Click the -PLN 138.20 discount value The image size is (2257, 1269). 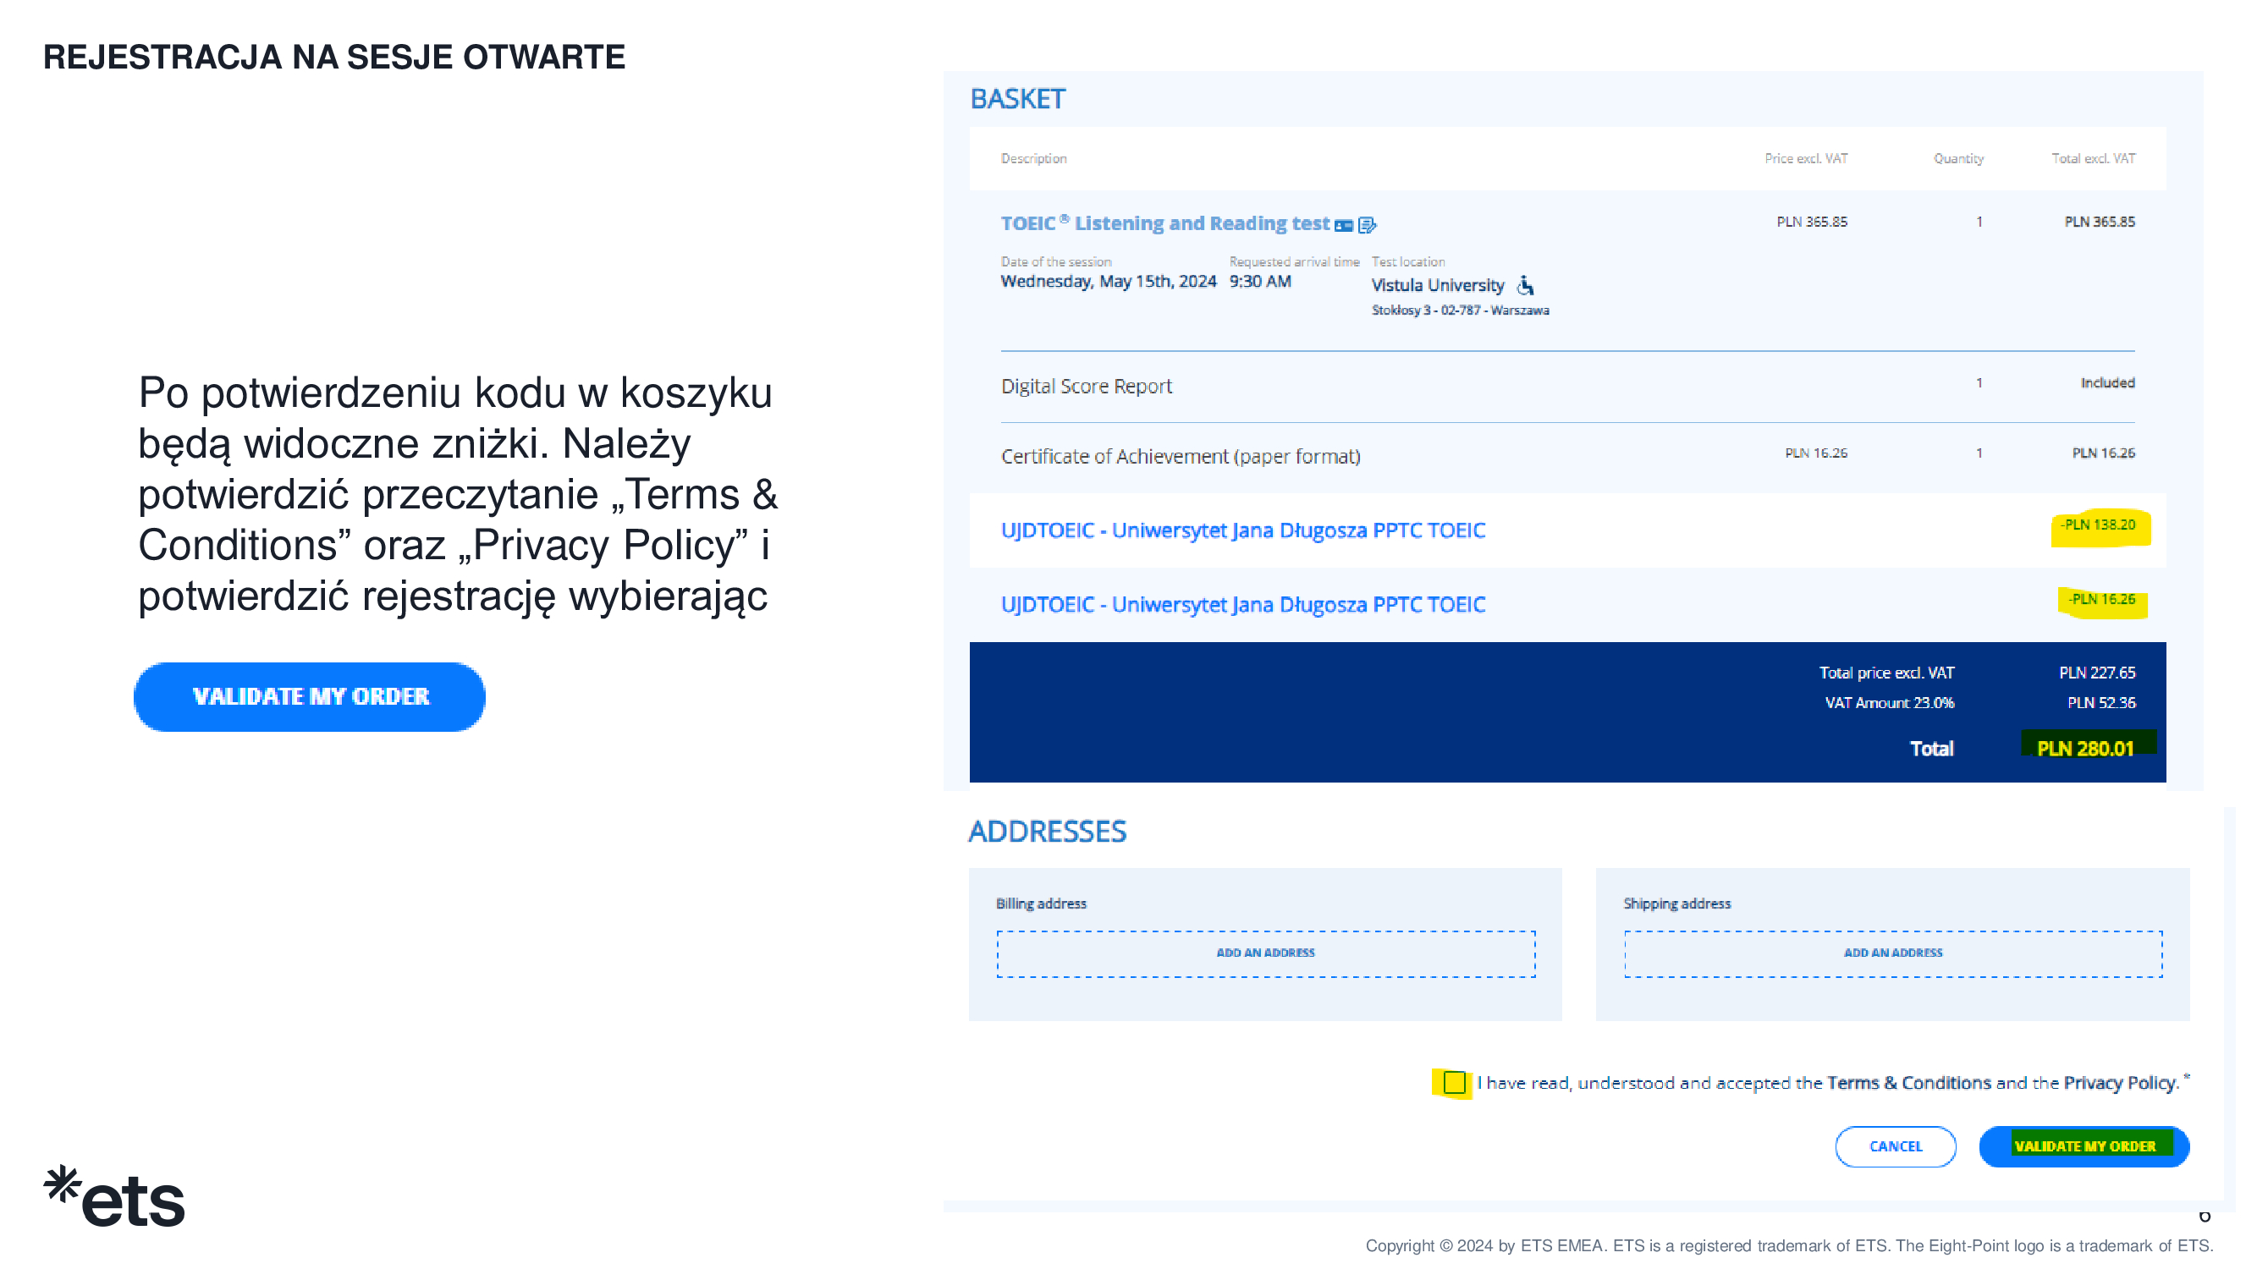2098,525
